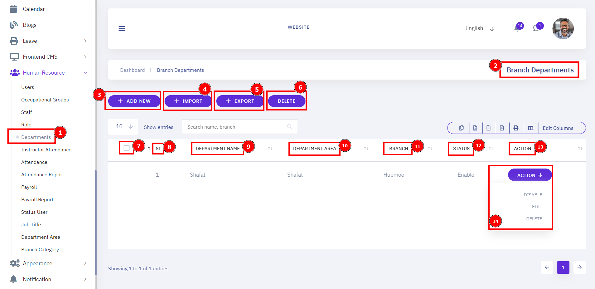Click the Import button
The image size is (595, 289).
188,101
